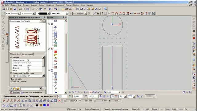Viewport: 197px width, 111px height.
Task: Click the '...' button beside the spiral dropdown
Action: click(x=44, y=21)
